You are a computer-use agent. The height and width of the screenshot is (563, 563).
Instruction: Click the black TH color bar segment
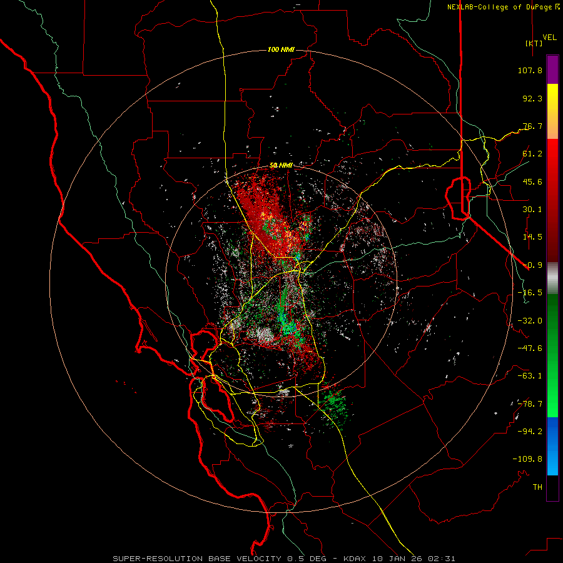pos(552,488)
